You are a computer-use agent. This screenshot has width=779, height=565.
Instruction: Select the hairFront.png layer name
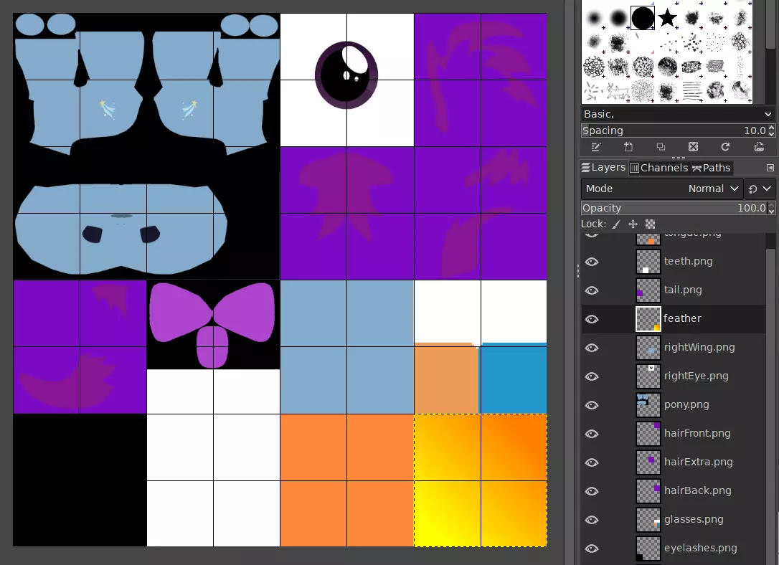coord(697,433)
